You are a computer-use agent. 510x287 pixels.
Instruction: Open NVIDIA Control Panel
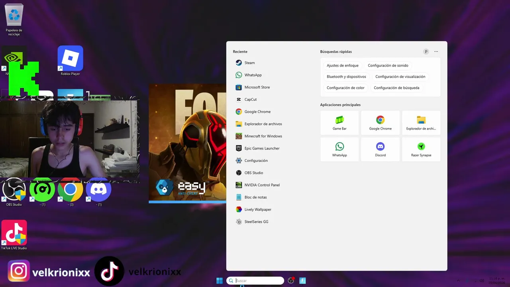[273, 185]
